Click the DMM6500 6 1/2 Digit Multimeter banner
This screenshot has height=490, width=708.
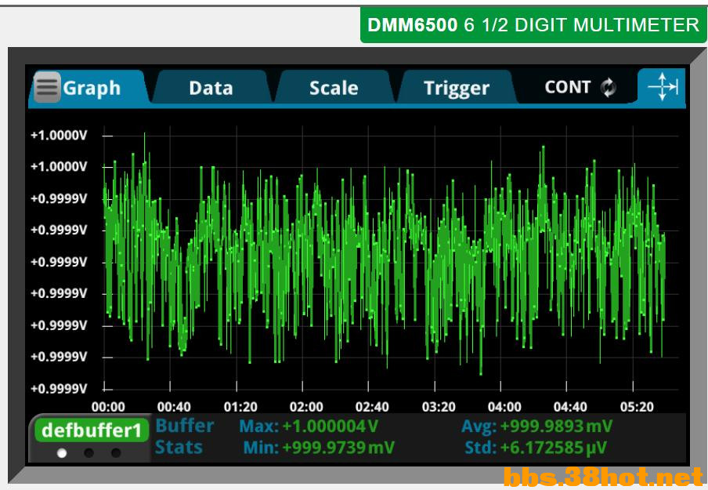(x=533, y=25)
